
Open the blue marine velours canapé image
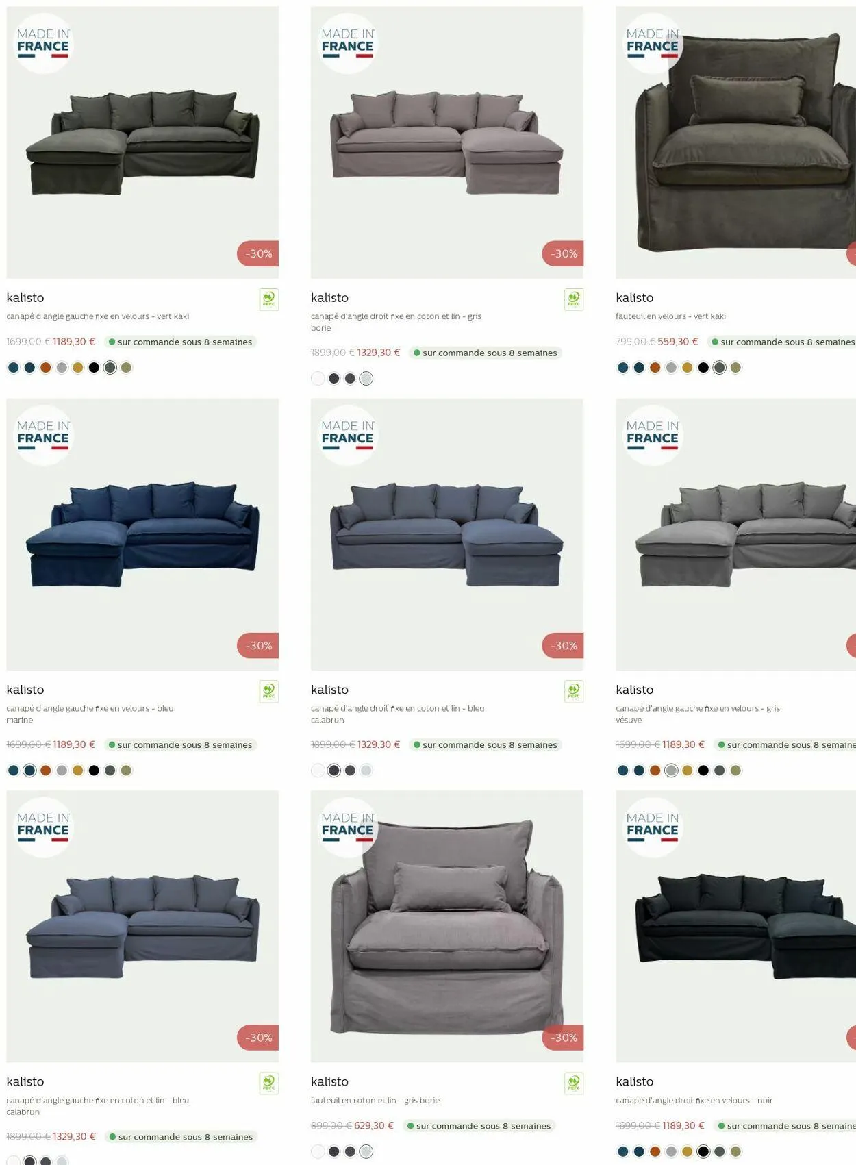[142, 534]
